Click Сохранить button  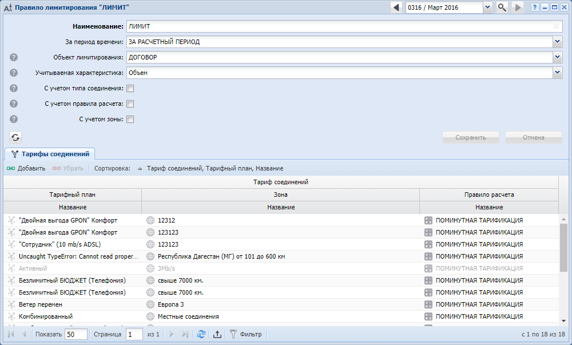pos(471,137)
